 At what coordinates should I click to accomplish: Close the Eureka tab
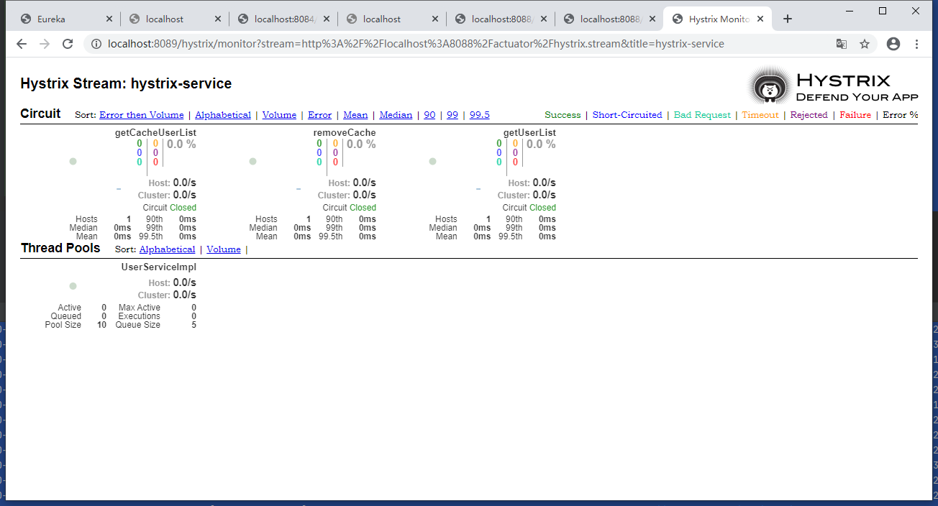click(x=109, y=19)
